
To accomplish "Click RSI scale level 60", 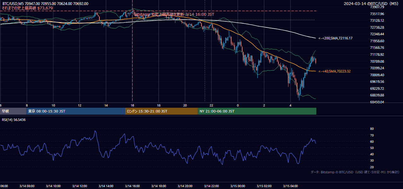I will (x=372, y=141).
